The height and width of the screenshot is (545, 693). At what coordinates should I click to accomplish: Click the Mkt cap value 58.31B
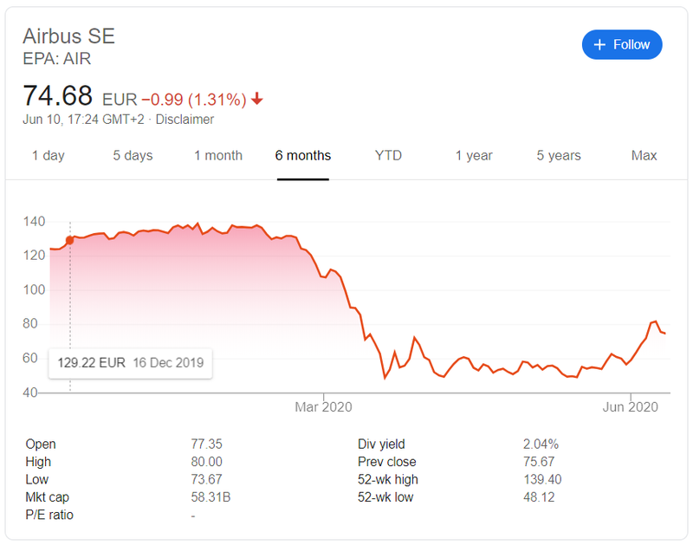click(x=210, y=497)
